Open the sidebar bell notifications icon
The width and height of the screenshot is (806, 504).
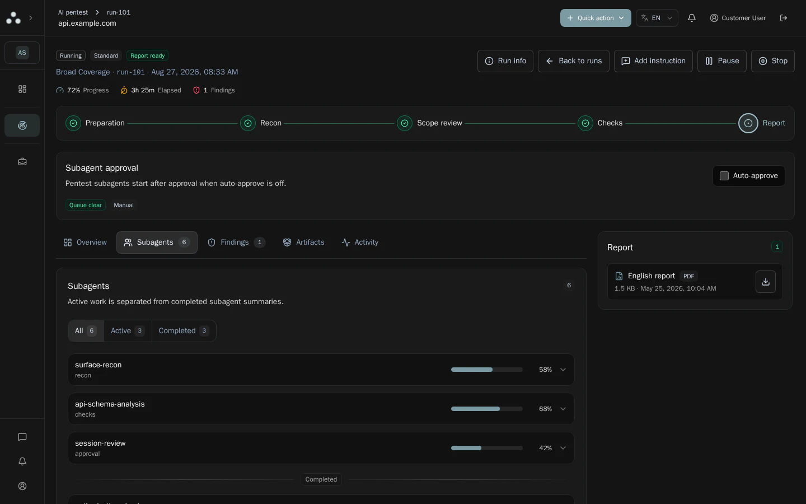pos(22,461)
